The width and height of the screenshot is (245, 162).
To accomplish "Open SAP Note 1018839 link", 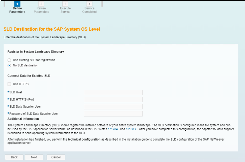I will (x=131, y=129).
